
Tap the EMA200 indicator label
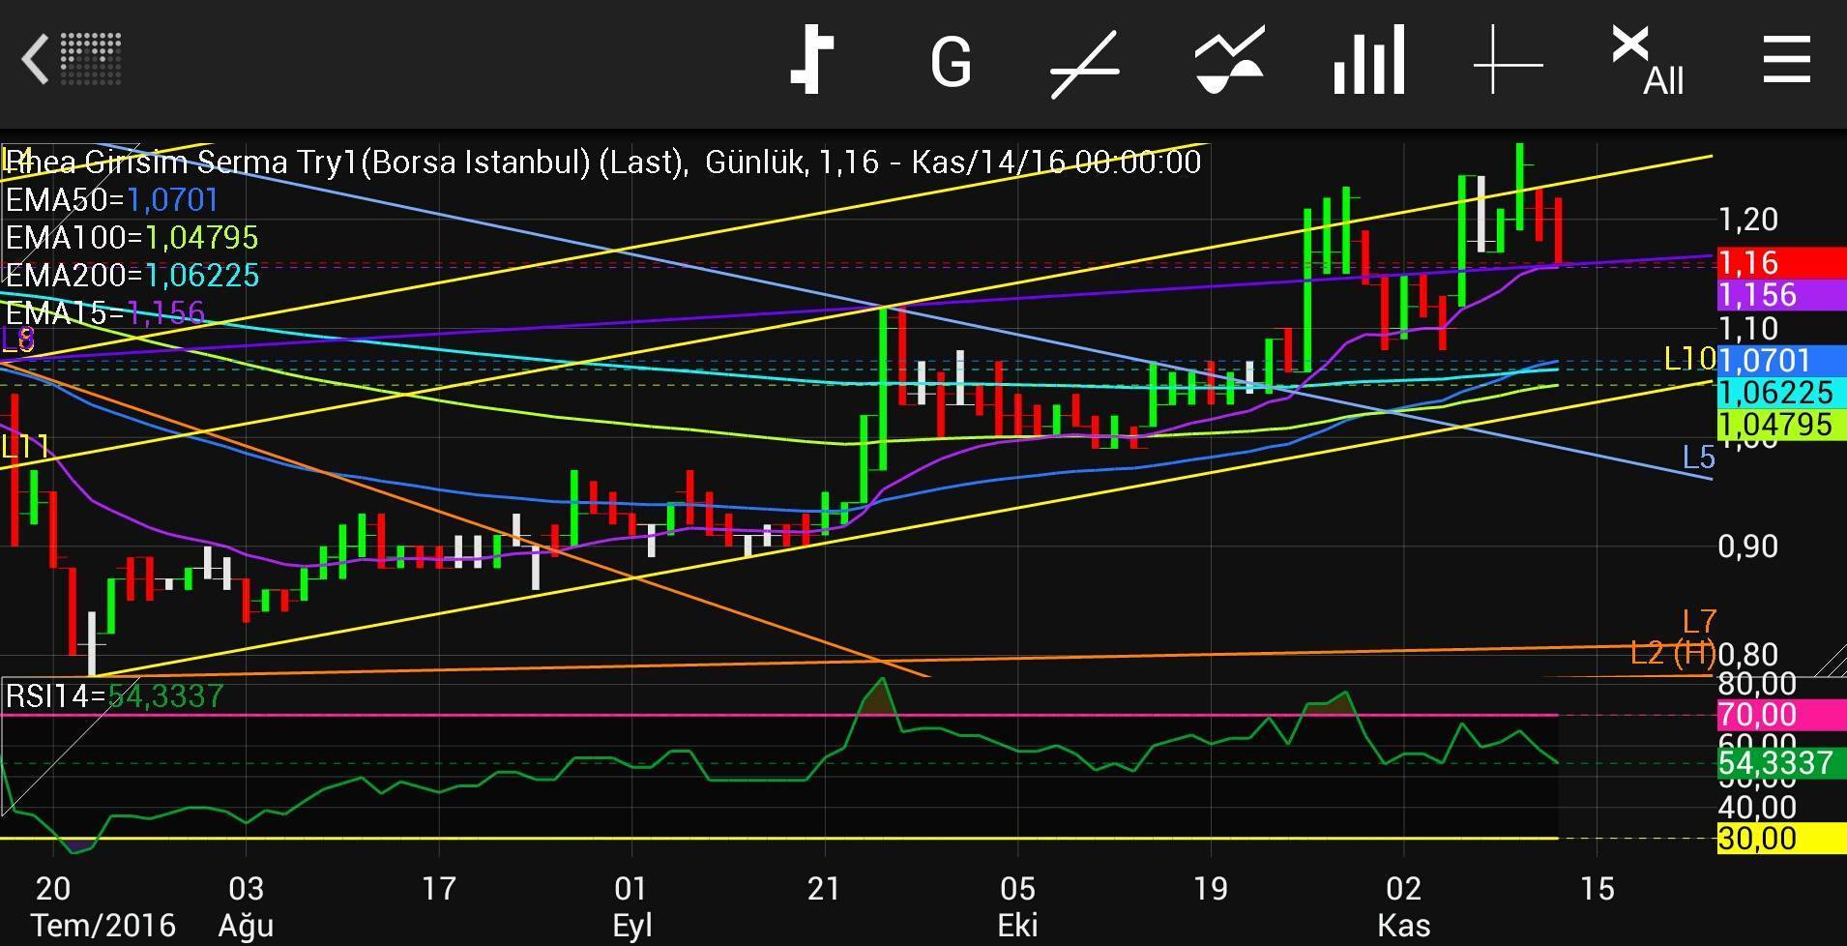(x=132, y=276)
